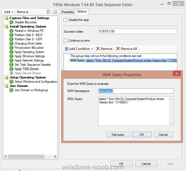Select the Setup Windows and Configuration step

pyautogui.click(x=36, y=82)
